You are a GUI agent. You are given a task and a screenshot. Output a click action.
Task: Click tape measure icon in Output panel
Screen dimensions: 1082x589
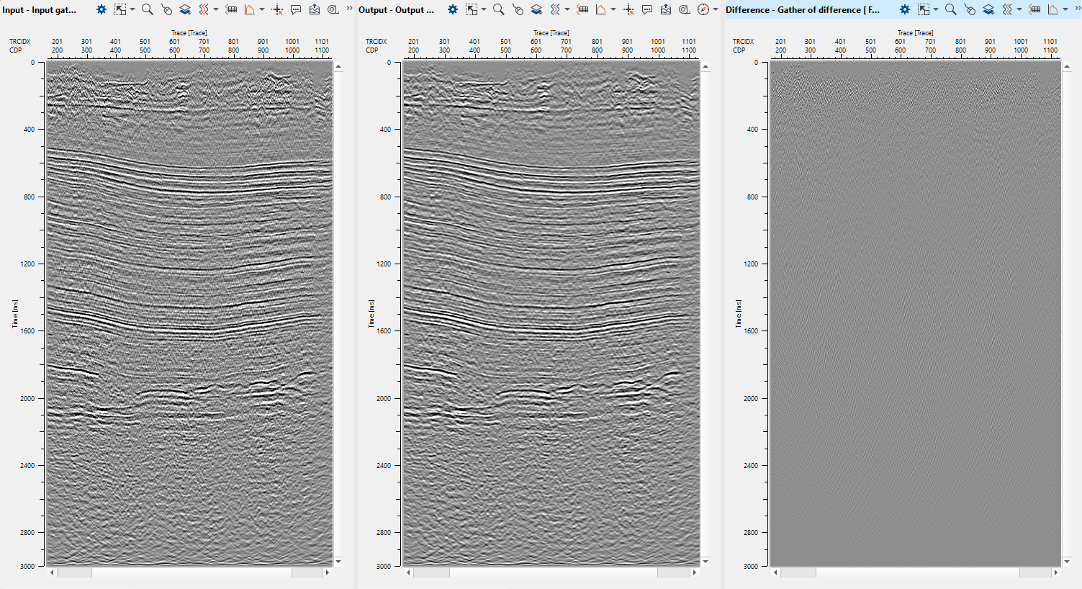coord(685,9)
